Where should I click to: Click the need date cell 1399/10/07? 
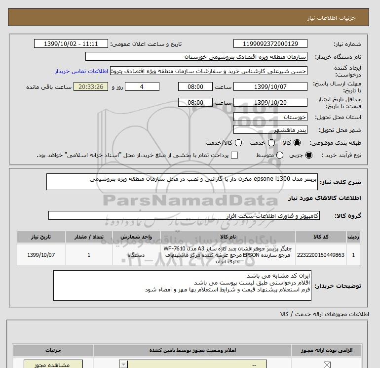41,255
